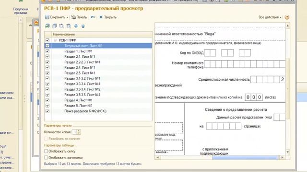The image size is (307, 172).
Task: Uncheck the Раздел 2.4. Лист №1 checkbox
Action: click(47, 67)
